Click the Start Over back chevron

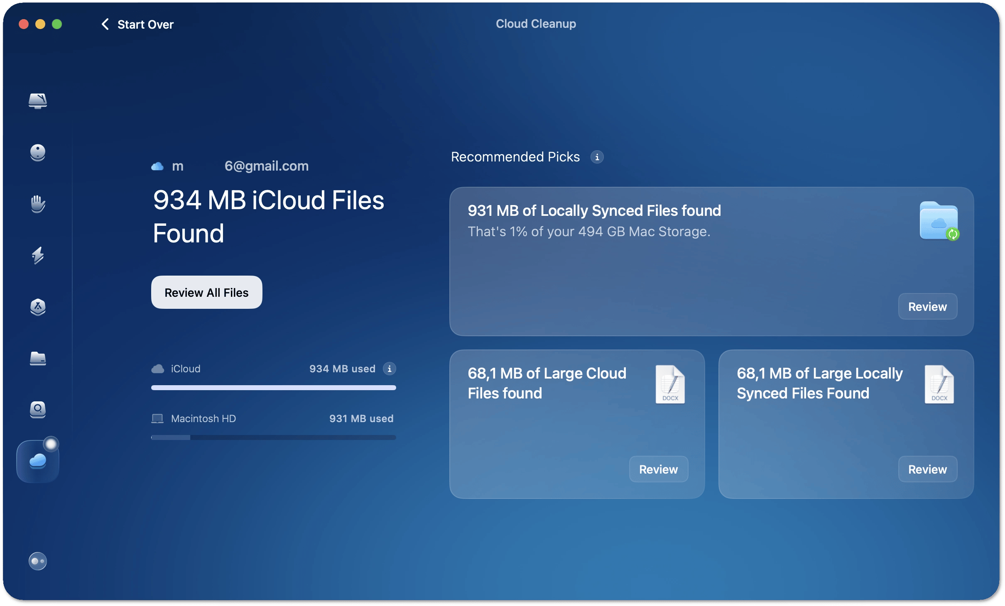pyautogui.click(x=105, y=24)
